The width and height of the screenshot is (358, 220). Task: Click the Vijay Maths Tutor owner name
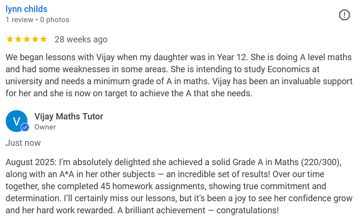69,116
